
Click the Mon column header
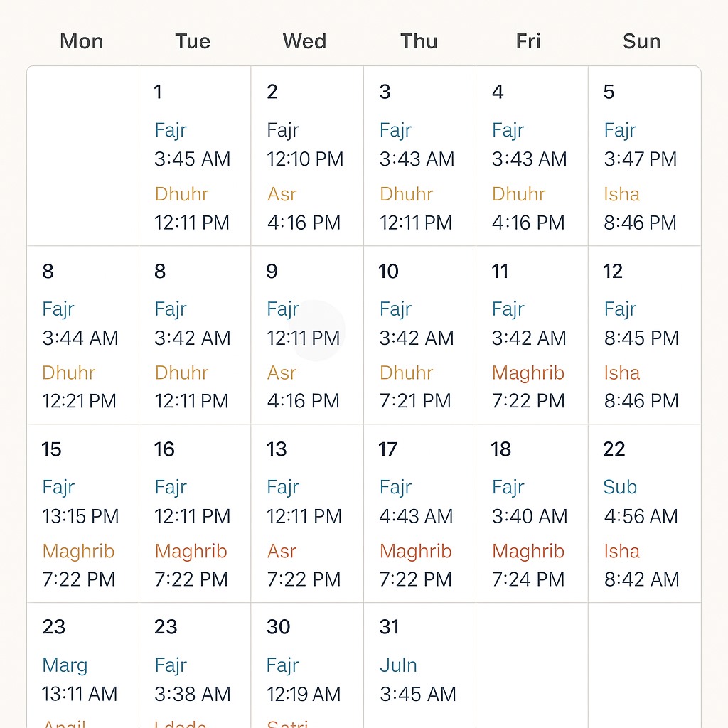(82, 42)
